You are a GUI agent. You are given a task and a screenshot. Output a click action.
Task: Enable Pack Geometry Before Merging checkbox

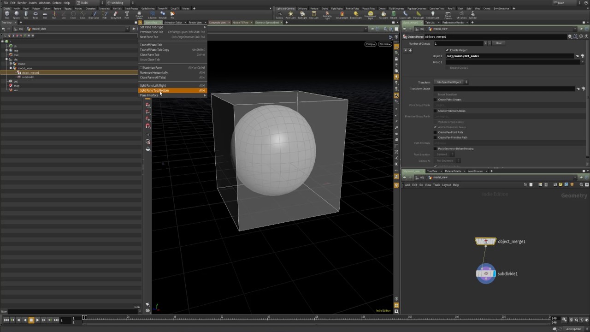[x=435, y=148]
